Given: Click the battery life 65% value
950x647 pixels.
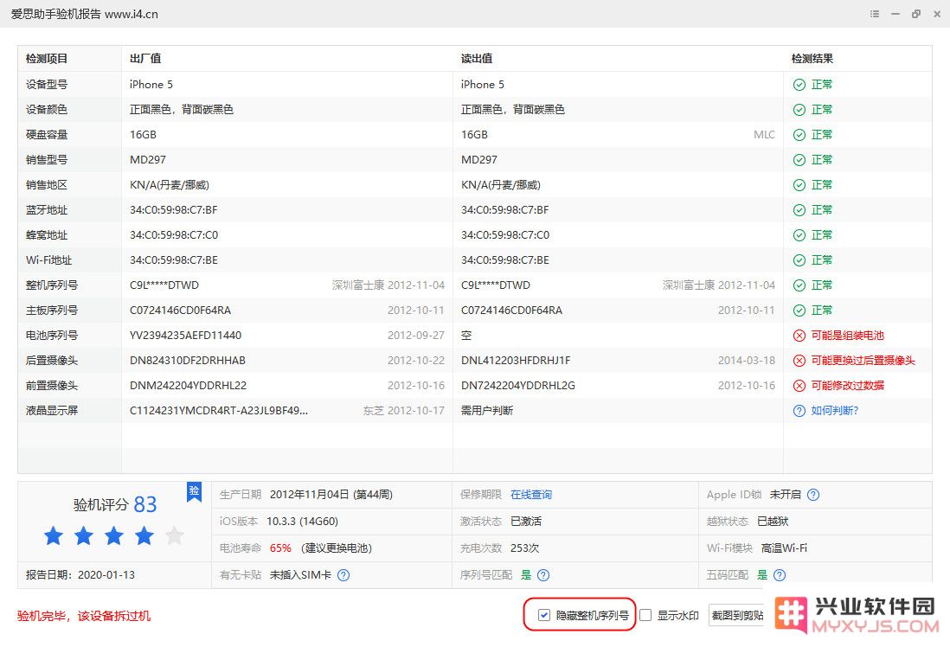Looking at the screenshot, I should coord(280,548).
